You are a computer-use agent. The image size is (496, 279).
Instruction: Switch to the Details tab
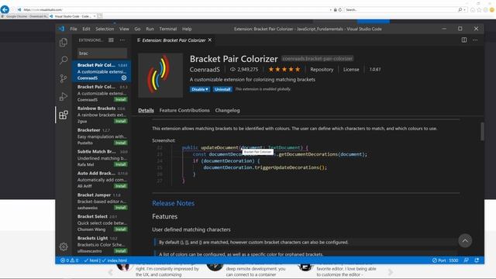pos(146,110)
